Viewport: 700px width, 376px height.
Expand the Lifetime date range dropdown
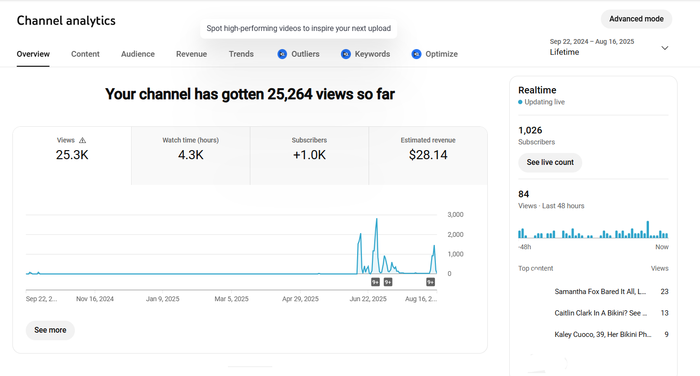click(x=665, y=48)
